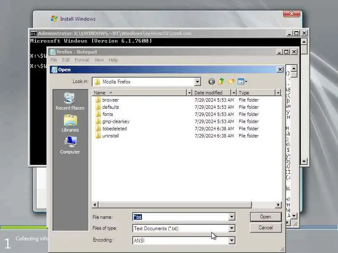Click the file list scroll left arrow

coord(95,205)
